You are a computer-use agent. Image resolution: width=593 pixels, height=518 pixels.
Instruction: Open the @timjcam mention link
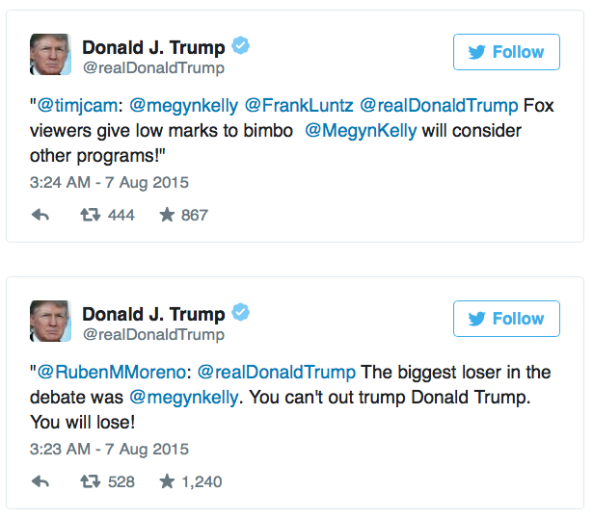click(x=75, y=105)
